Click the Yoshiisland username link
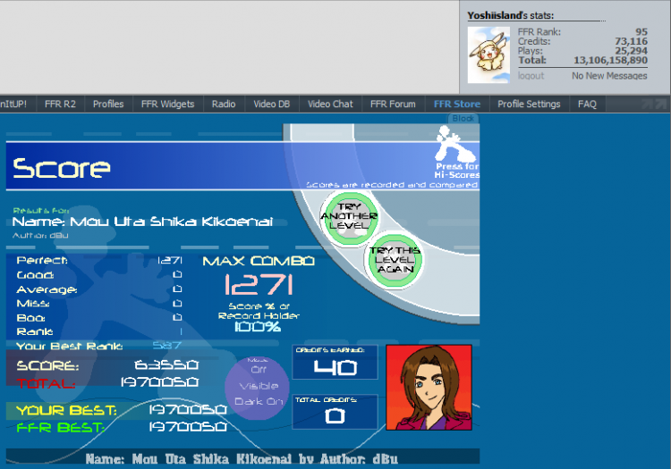This screenshot has width=671, height=469. (x=499, y=15)
